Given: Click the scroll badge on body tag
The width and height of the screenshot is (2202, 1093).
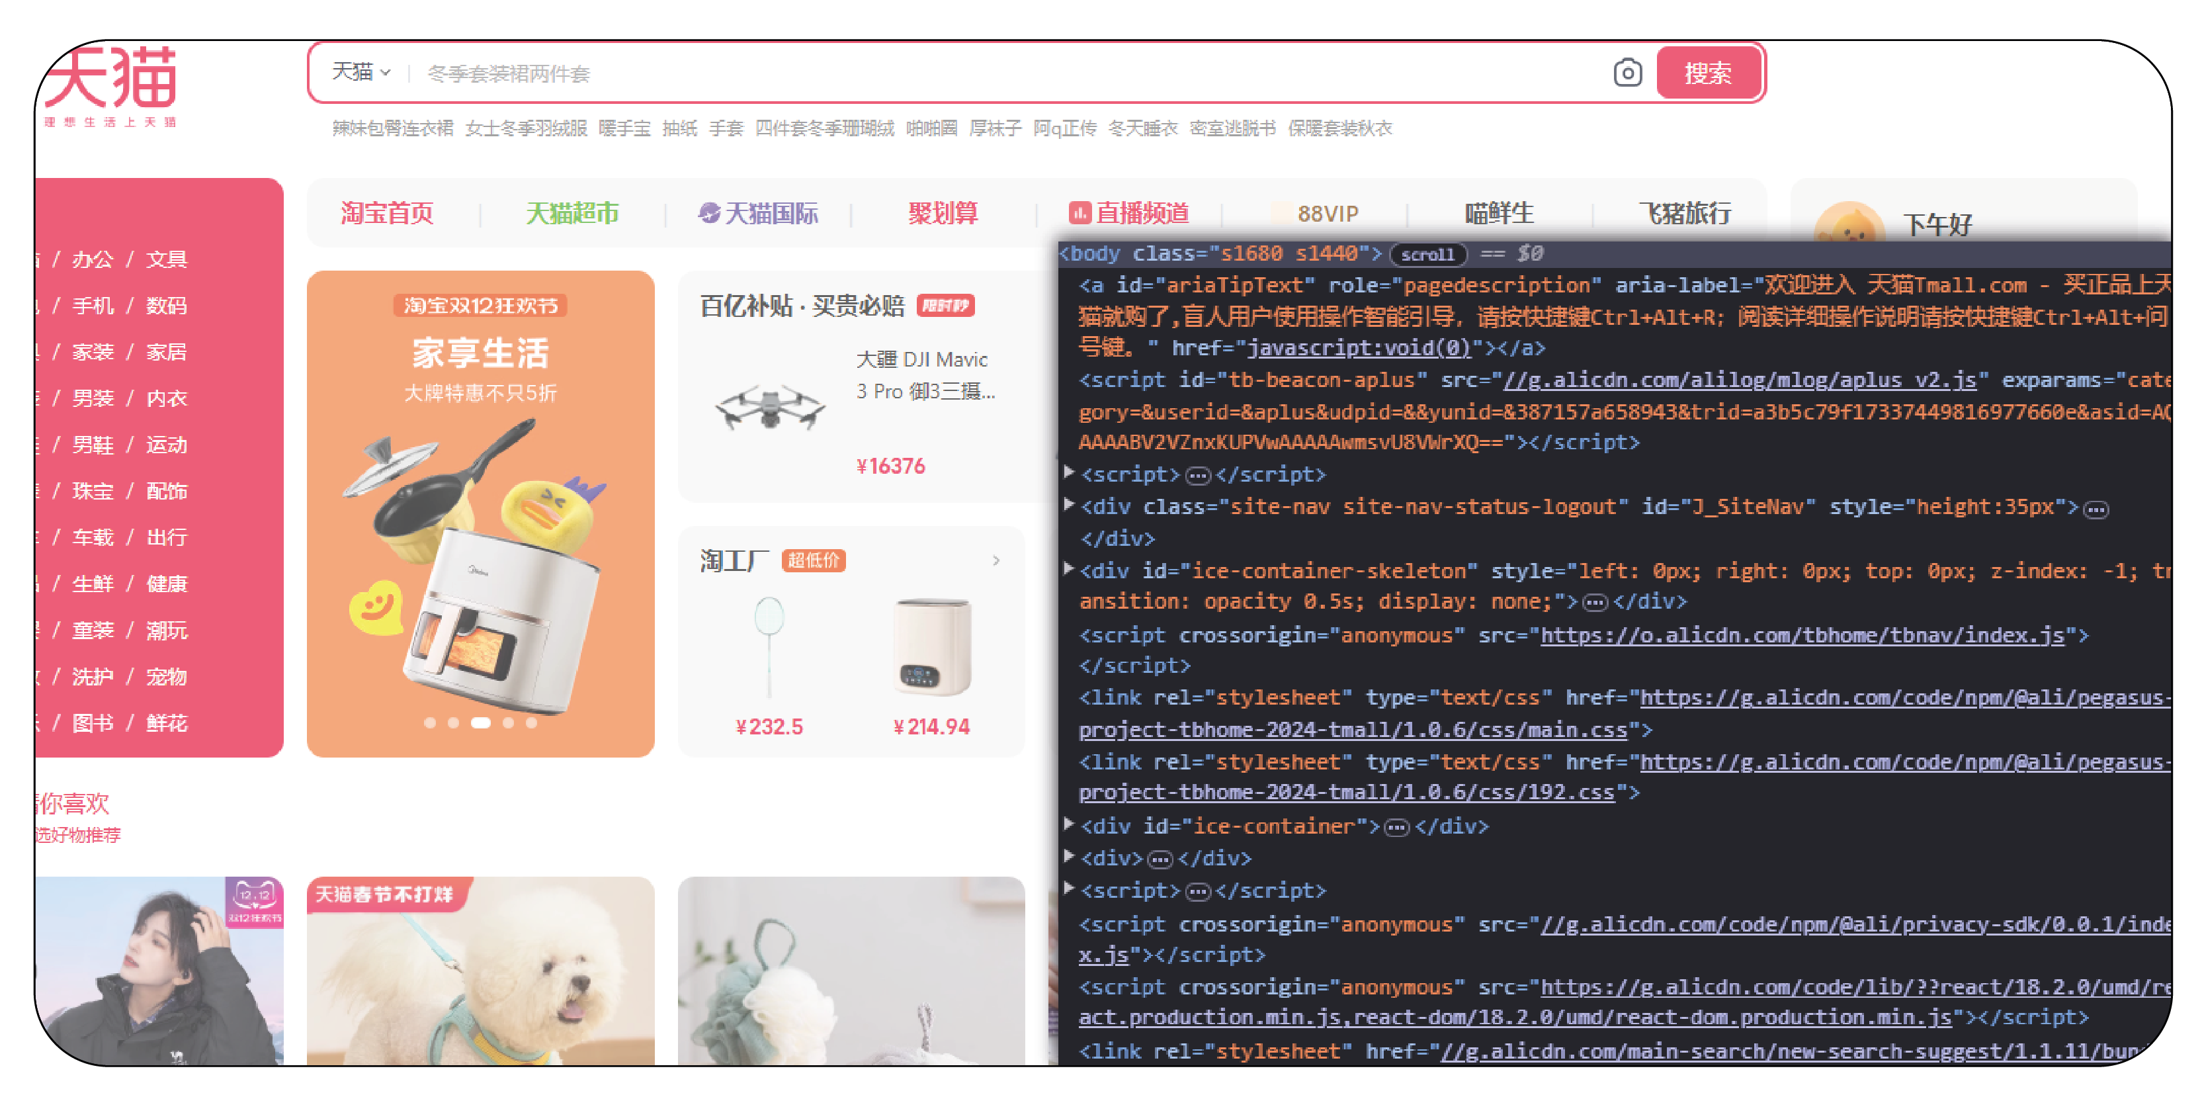Looking at the screenshot, I should [x=1427, y=254].
